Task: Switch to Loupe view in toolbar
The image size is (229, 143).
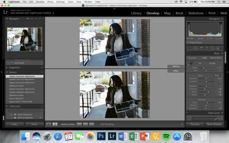Action: click(x=49, y=124)
